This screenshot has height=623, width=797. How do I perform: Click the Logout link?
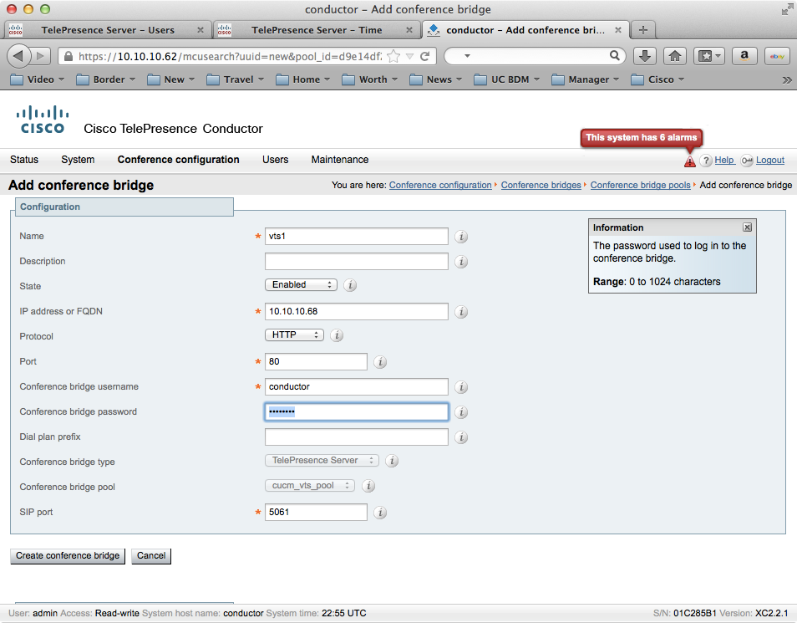click(x=770, y=160)
